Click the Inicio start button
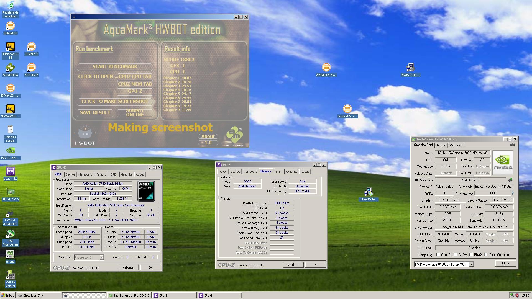 (8, 295)
